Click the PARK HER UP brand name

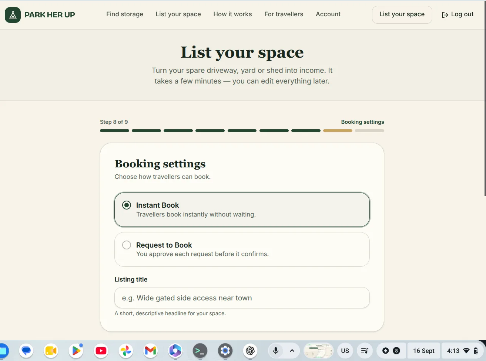pos(50,15)
